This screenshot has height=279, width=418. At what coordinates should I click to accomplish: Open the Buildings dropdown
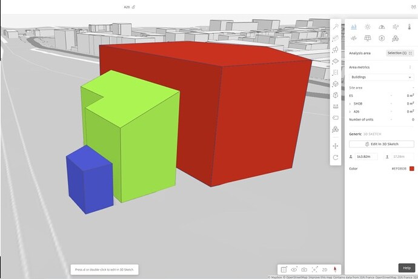pyautogui.click(x=382, y=77)
